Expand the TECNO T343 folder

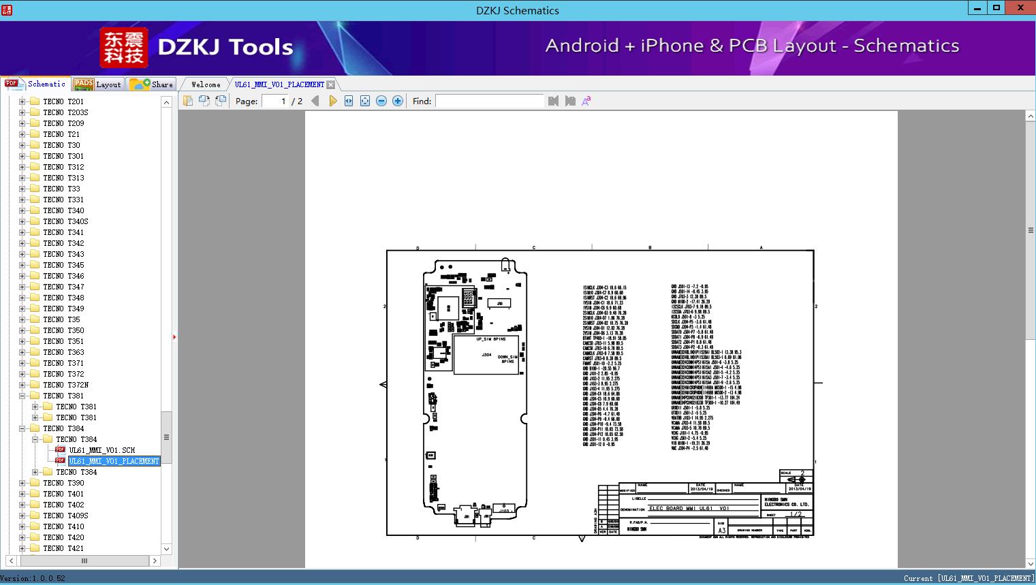[22, 254]
